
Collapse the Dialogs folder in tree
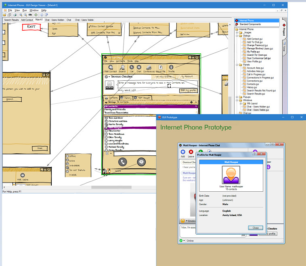click(x=237, y=36)
